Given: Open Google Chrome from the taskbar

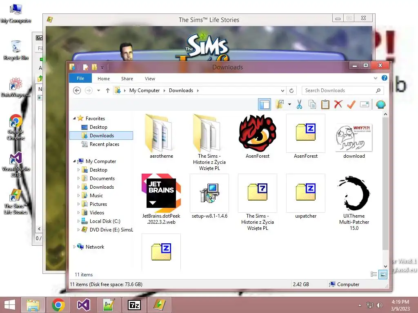Looking at the screenshot, I should click(58, 305).
